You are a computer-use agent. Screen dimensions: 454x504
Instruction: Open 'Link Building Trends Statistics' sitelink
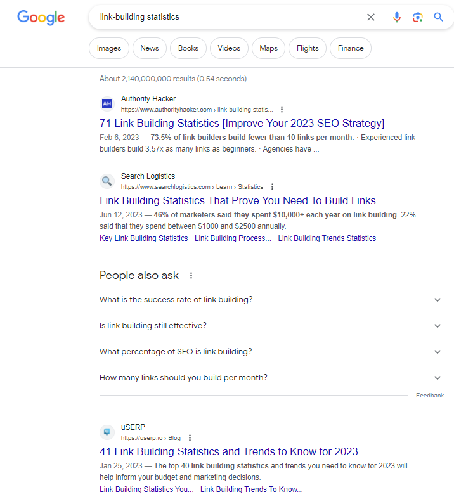click(x=327, y=238)
